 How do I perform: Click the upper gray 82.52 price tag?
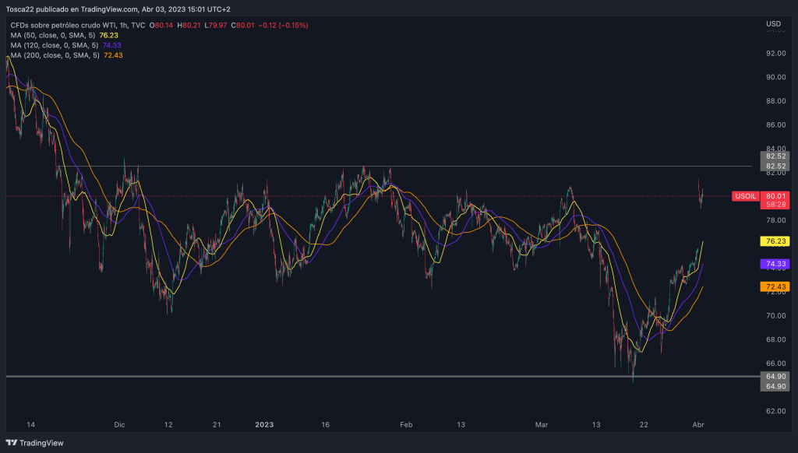[x=774, y=156]
